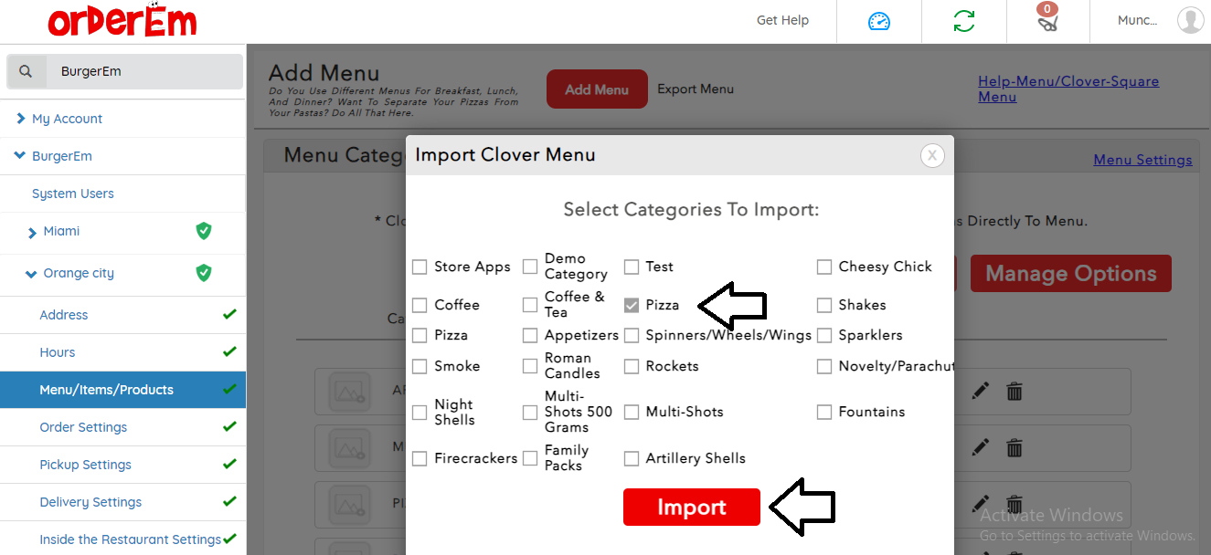This screenshot has height=555, width=1211.
Task: Click the dashboard speedometer icon
Action: (878, 21)
